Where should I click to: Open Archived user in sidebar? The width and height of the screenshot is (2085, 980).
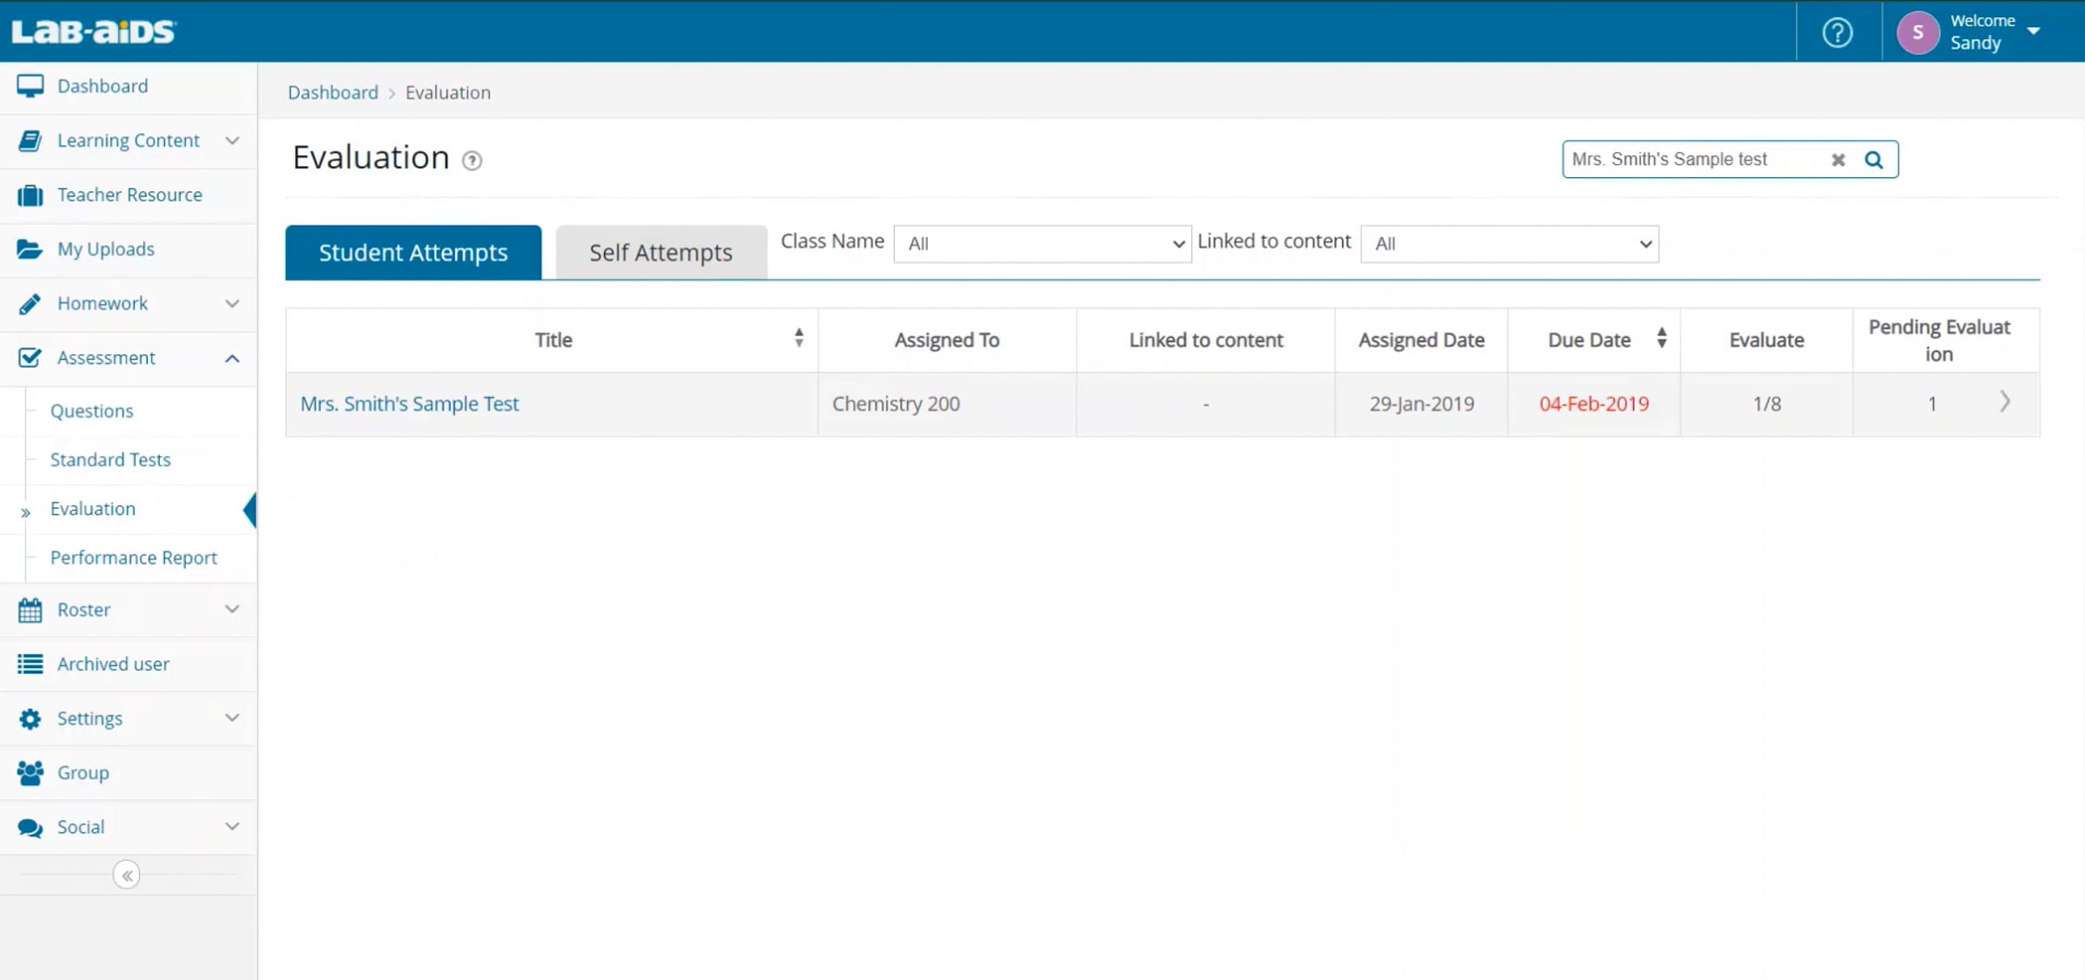click(x=113, y=664)
